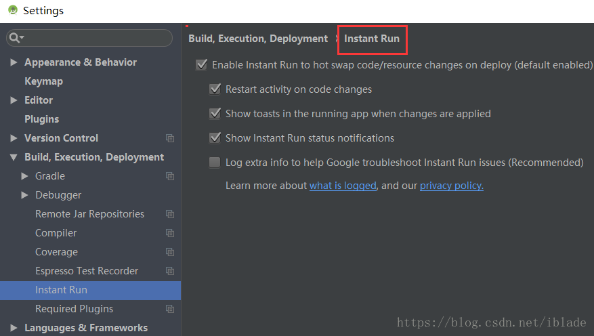
Task: Open the 'what is logged' link
Action: coord(343,186)
